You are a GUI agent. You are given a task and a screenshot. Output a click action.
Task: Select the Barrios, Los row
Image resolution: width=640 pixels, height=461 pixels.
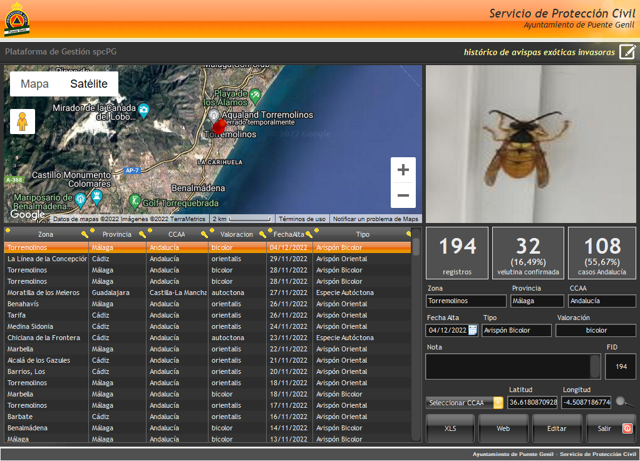tap(207, 372)
